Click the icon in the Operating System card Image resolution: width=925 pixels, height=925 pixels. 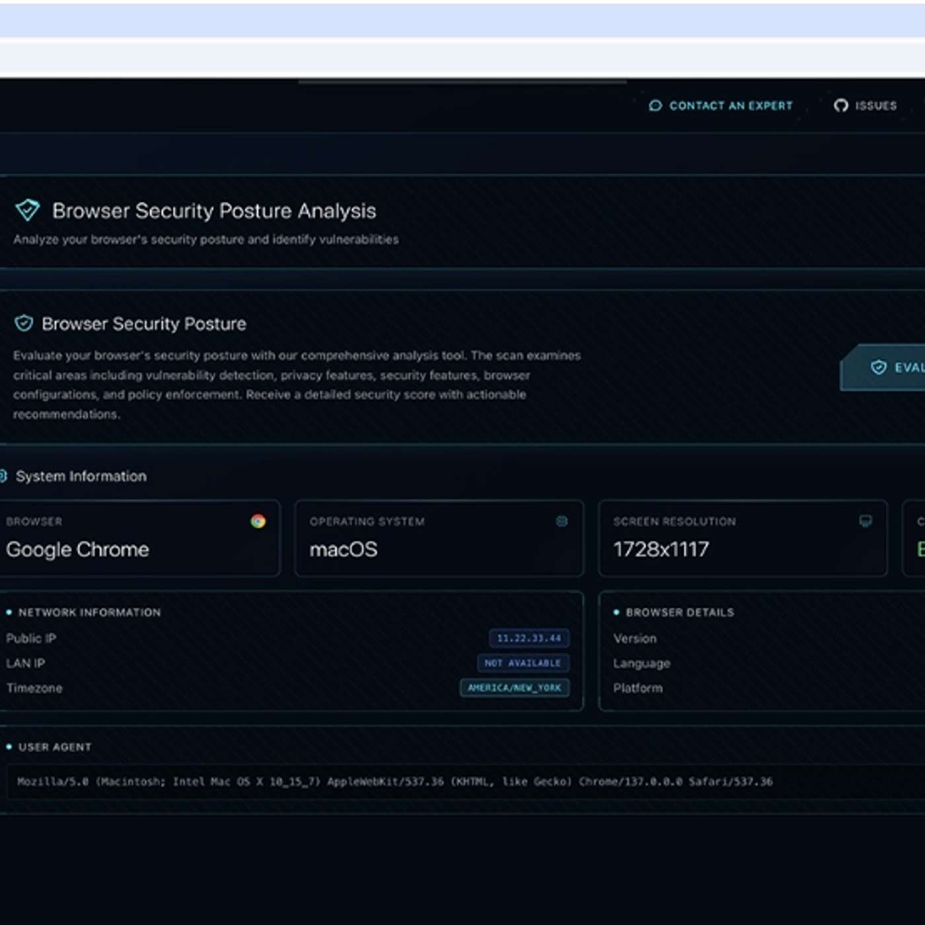coord(562,521)
